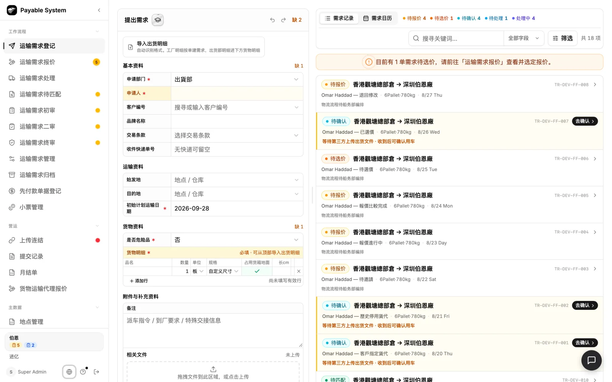Open record TR-DEV-FF-008 chevron
The image size is (612, 382).
595,84
